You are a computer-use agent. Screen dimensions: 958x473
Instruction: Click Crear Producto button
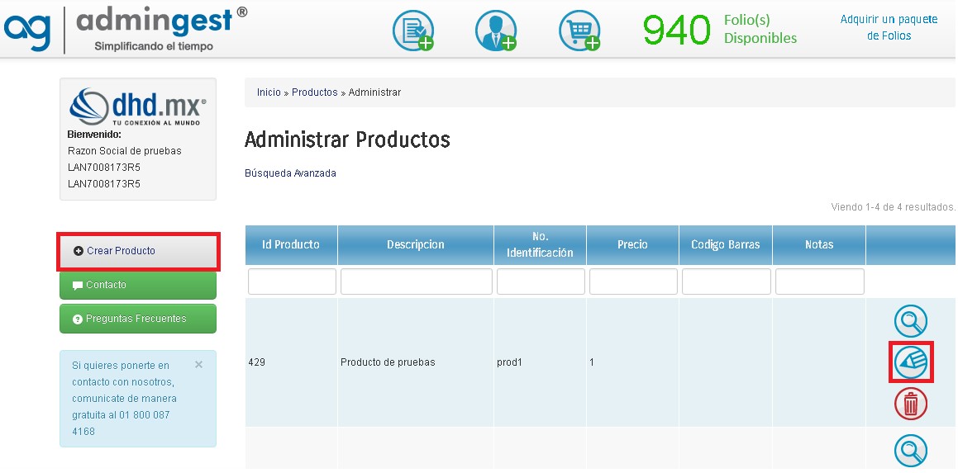pyautogui.click(x=138, y=251)
